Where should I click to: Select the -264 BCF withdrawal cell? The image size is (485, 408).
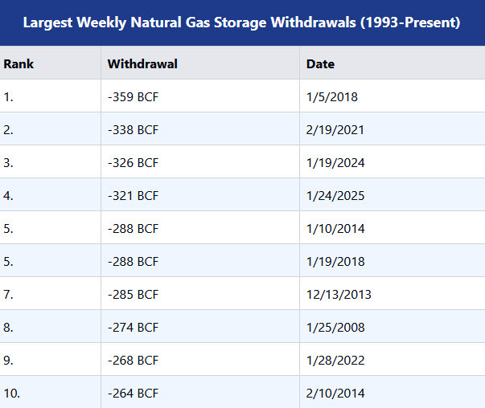click(133, 394)
